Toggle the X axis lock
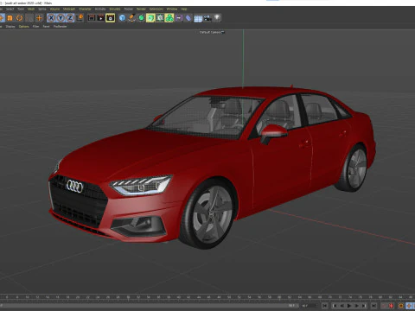The height and width of the screenshot is (311, 415). 51,18
